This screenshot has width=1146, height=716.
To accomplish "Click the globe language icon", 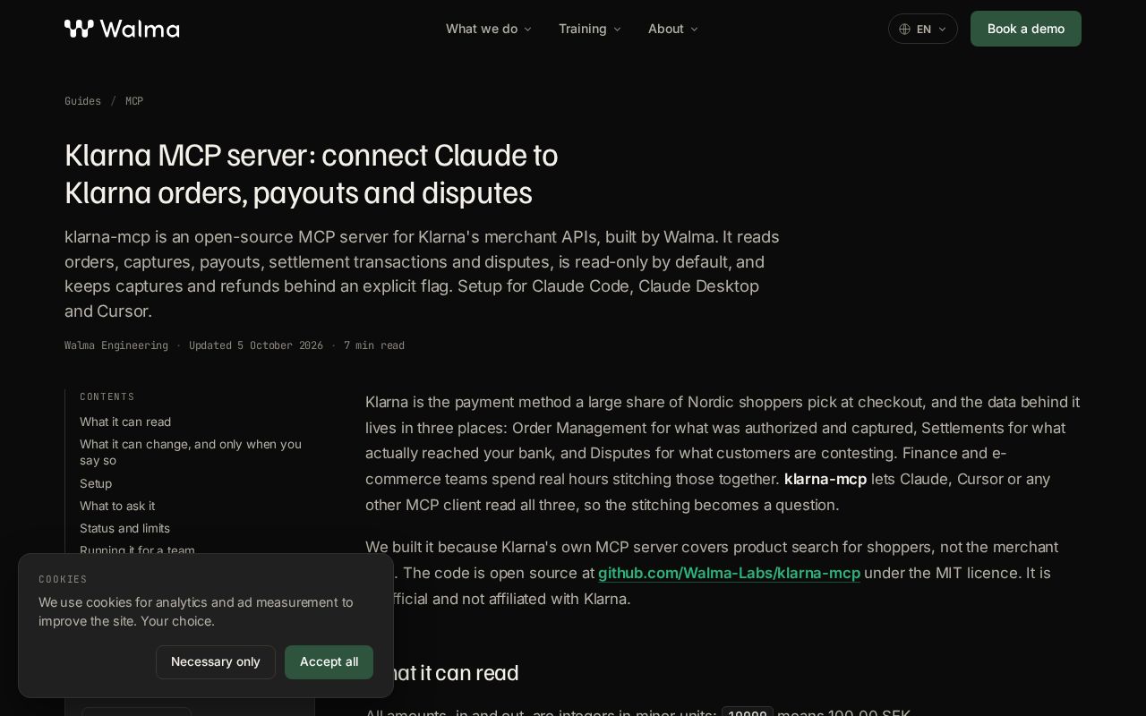I will pyautogui.click(x=904, y=29).
